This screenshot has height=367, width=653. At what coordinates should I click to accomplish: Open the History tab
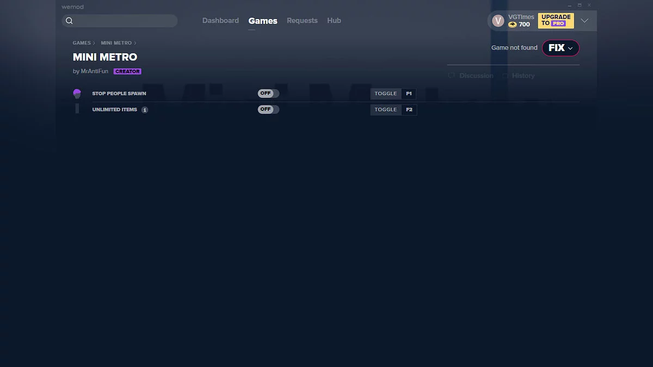pos(519,76)
